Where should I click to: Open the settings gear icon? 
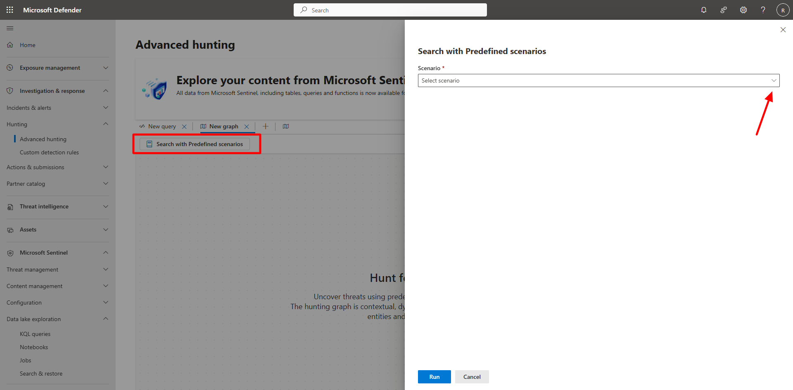(743, 10)
